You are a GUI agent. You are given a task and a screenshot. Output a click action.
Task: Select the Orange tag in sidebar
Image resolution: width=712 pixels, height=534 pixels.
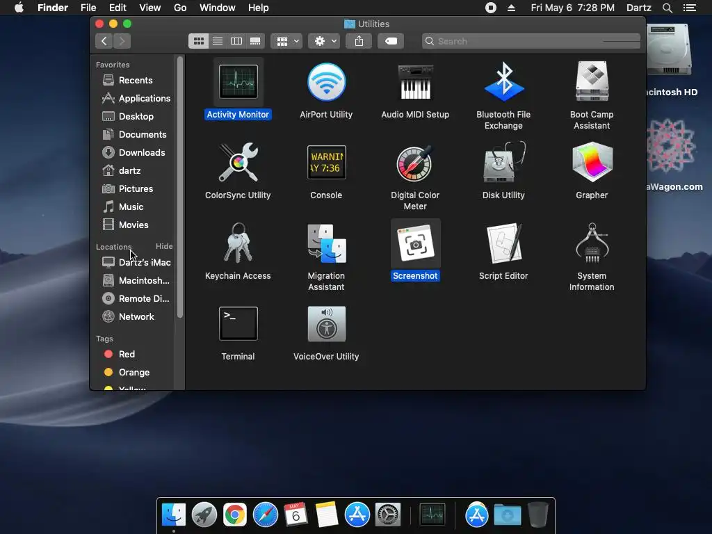[133, 373]
